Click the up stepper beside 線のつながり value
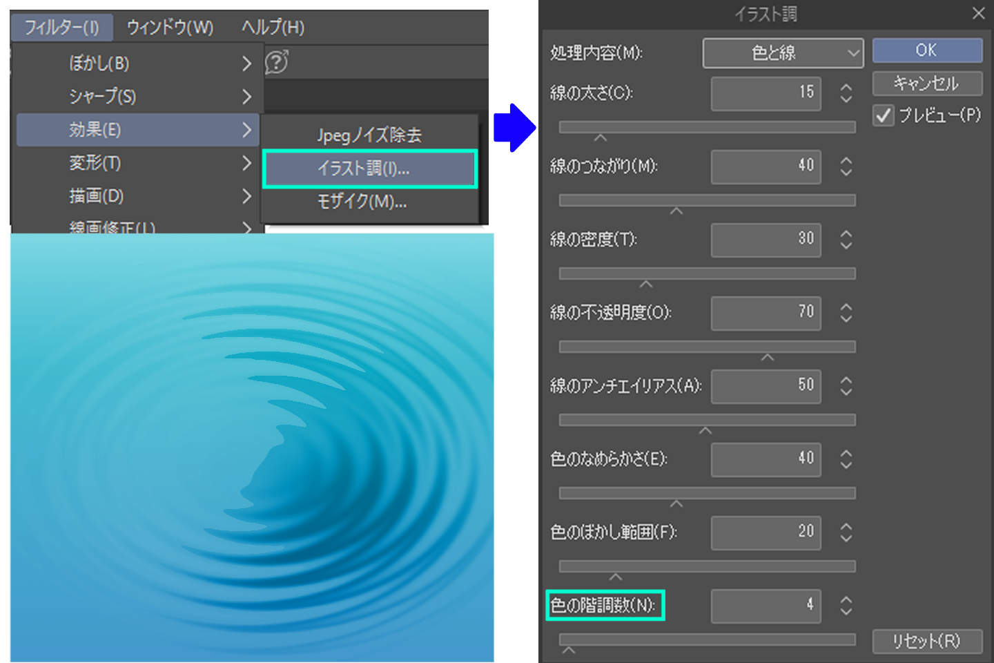The width and height of the screenshot is (994, 663). pyautogui.click(x=845, y=162)
